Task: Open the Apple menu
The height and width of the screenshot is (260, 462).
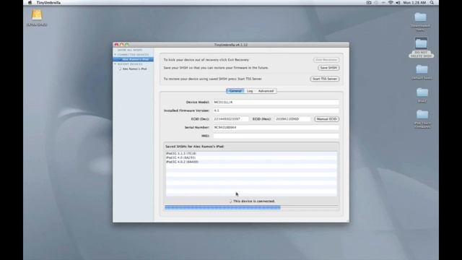Action: pyautogui.click(x=30, y=3)
